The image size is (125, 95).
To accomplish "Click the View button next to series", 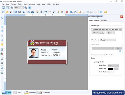I will coord(118,48).
